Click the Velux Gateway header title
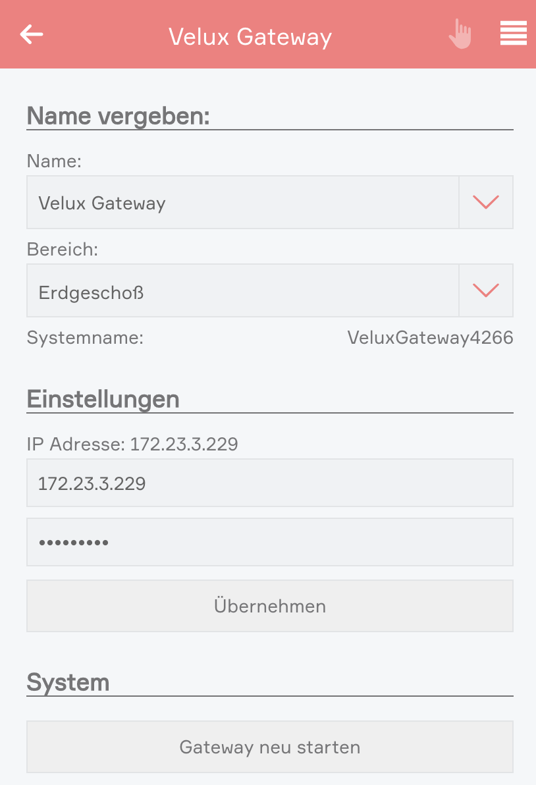536x785 pixels. (x=250, y=36)
